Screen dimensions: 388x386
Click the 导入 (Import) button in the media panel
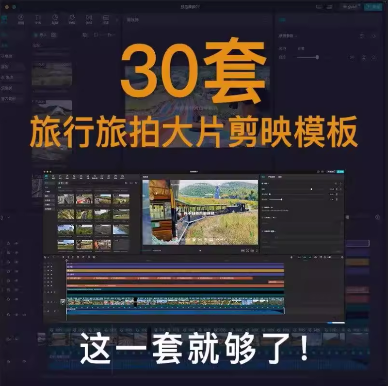[x=41, y=34]
